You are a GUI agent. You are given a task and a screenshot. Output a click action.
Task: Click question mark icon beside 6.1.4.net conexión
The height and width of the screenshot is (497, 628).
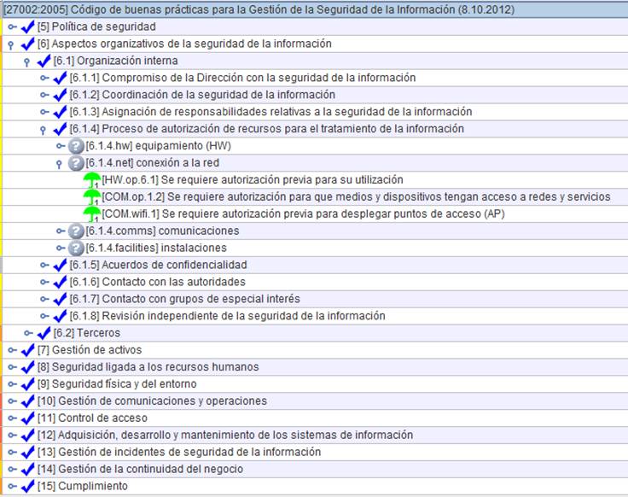[x=76, y=163]
